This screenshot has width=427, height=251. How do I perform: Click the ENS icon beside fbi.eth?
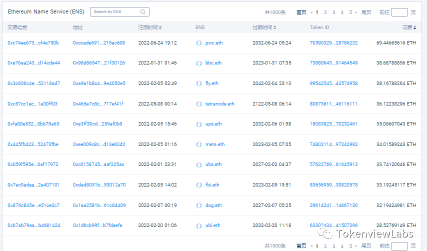click(x=199, y=185)
